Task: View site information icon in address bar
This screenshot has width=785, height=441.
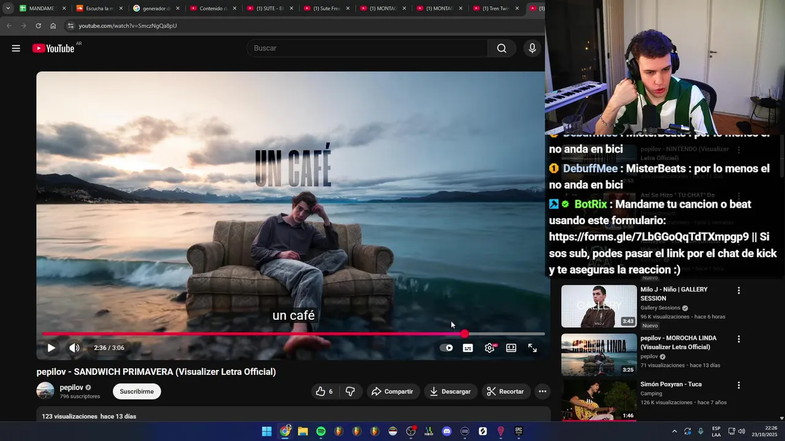Action: 71,26
